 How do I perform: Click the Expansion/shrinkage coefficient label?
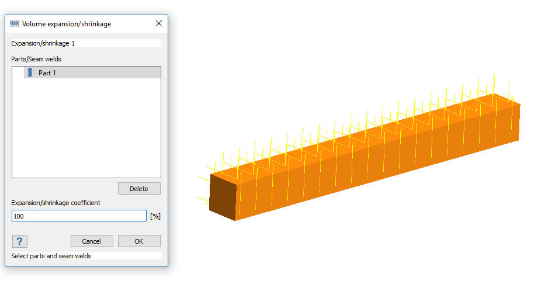(56, 203)
